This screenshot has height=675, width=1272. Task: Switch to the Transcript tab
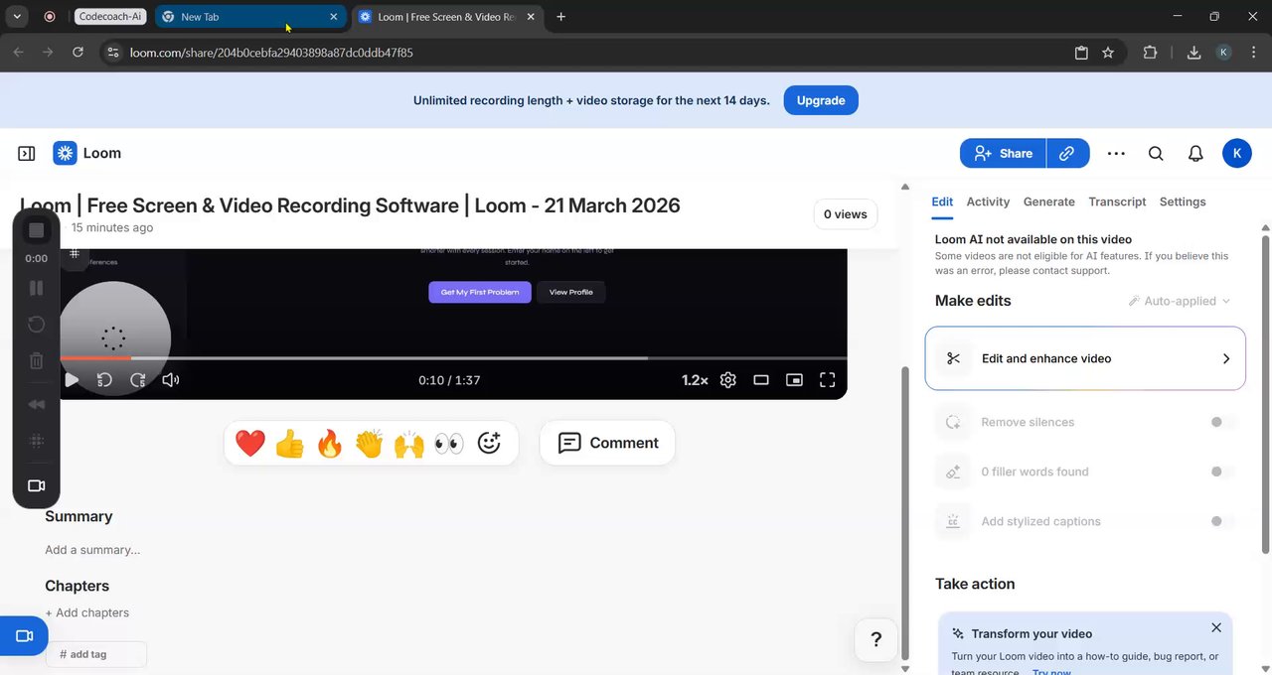[x=1117, y=202]
